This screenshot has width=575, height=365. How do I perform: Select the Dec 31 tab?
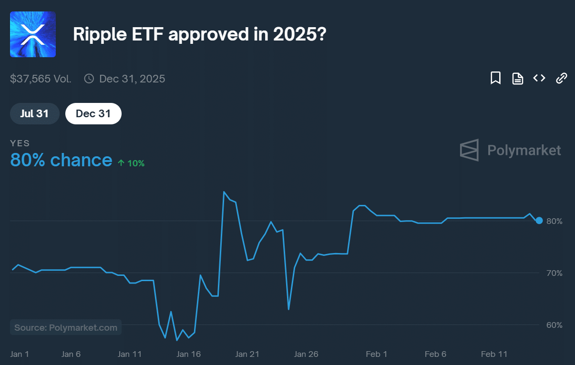point(93,113)
